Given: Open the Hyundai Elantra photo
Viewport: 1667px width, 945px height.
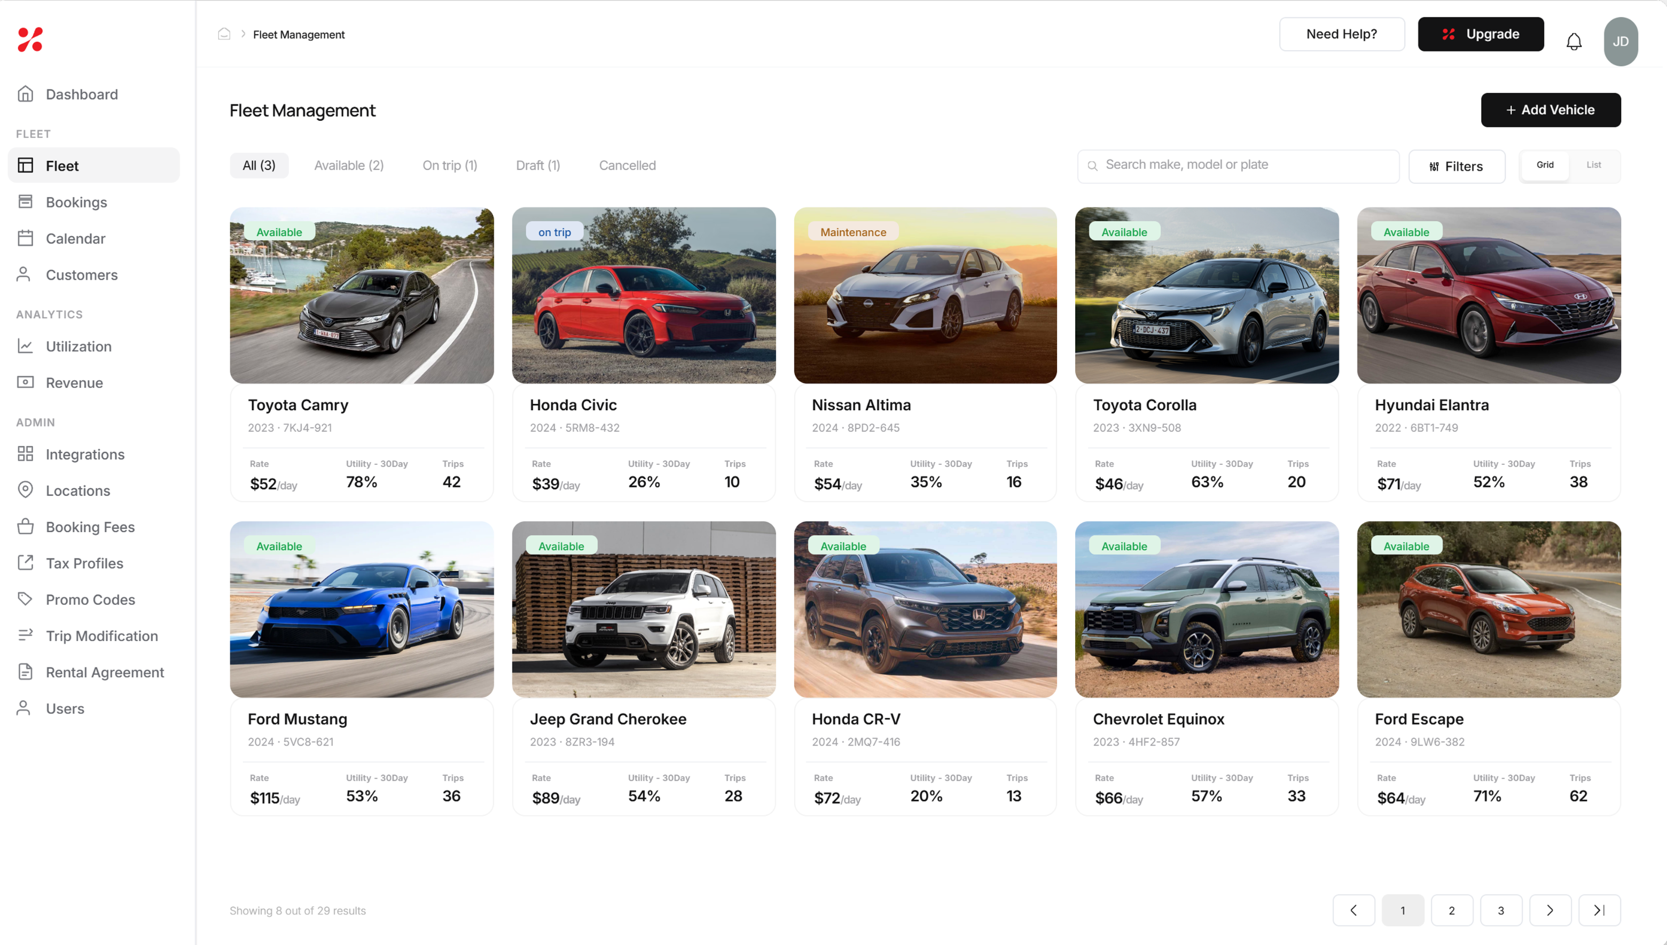Looking at the screenshot, I should point(1489,295).
